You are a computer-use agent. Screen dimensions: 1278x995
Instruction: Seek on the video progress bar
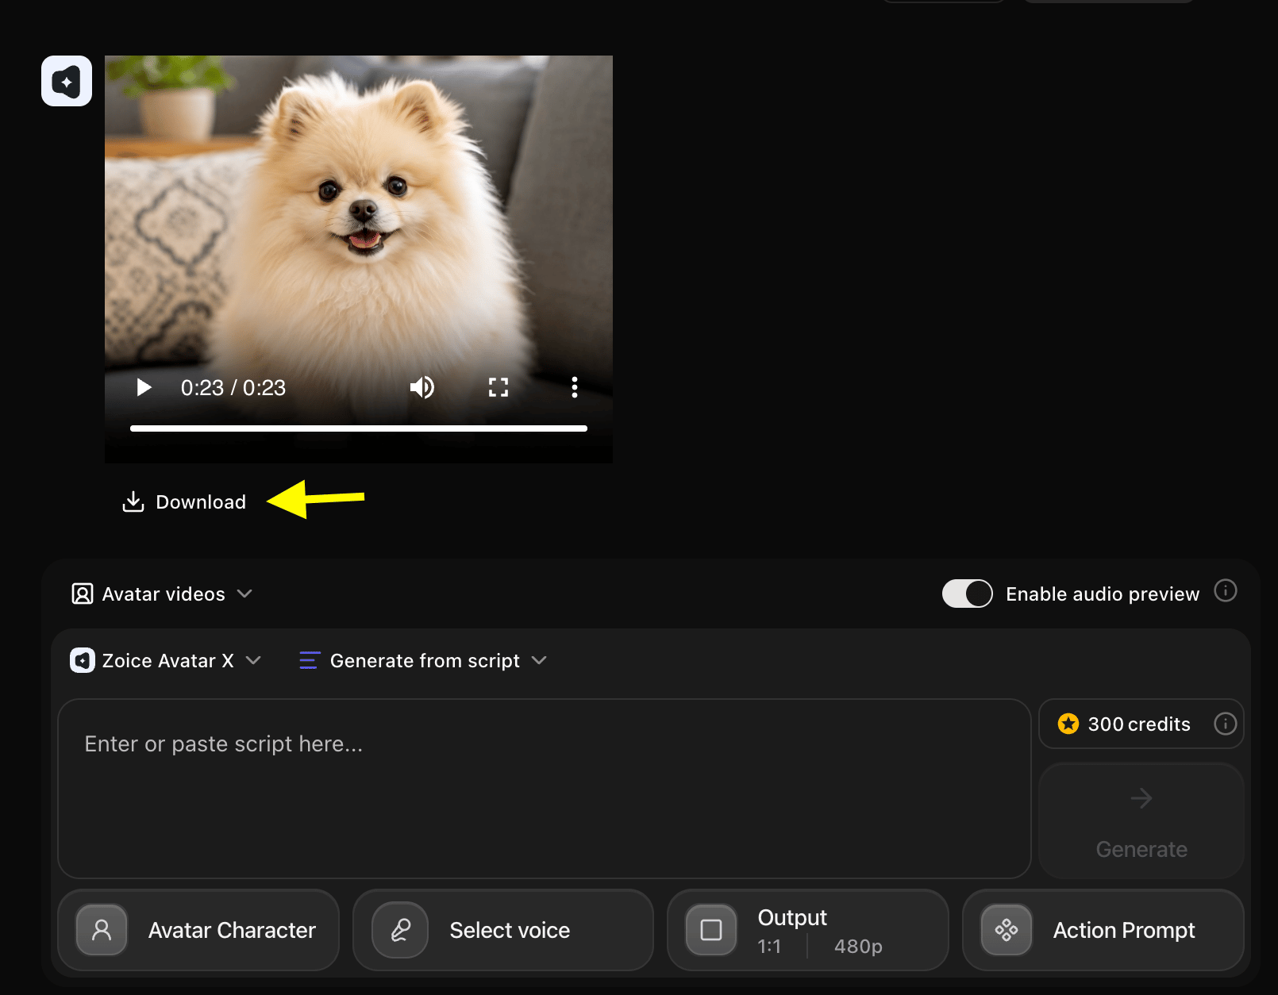click(359, 428)
